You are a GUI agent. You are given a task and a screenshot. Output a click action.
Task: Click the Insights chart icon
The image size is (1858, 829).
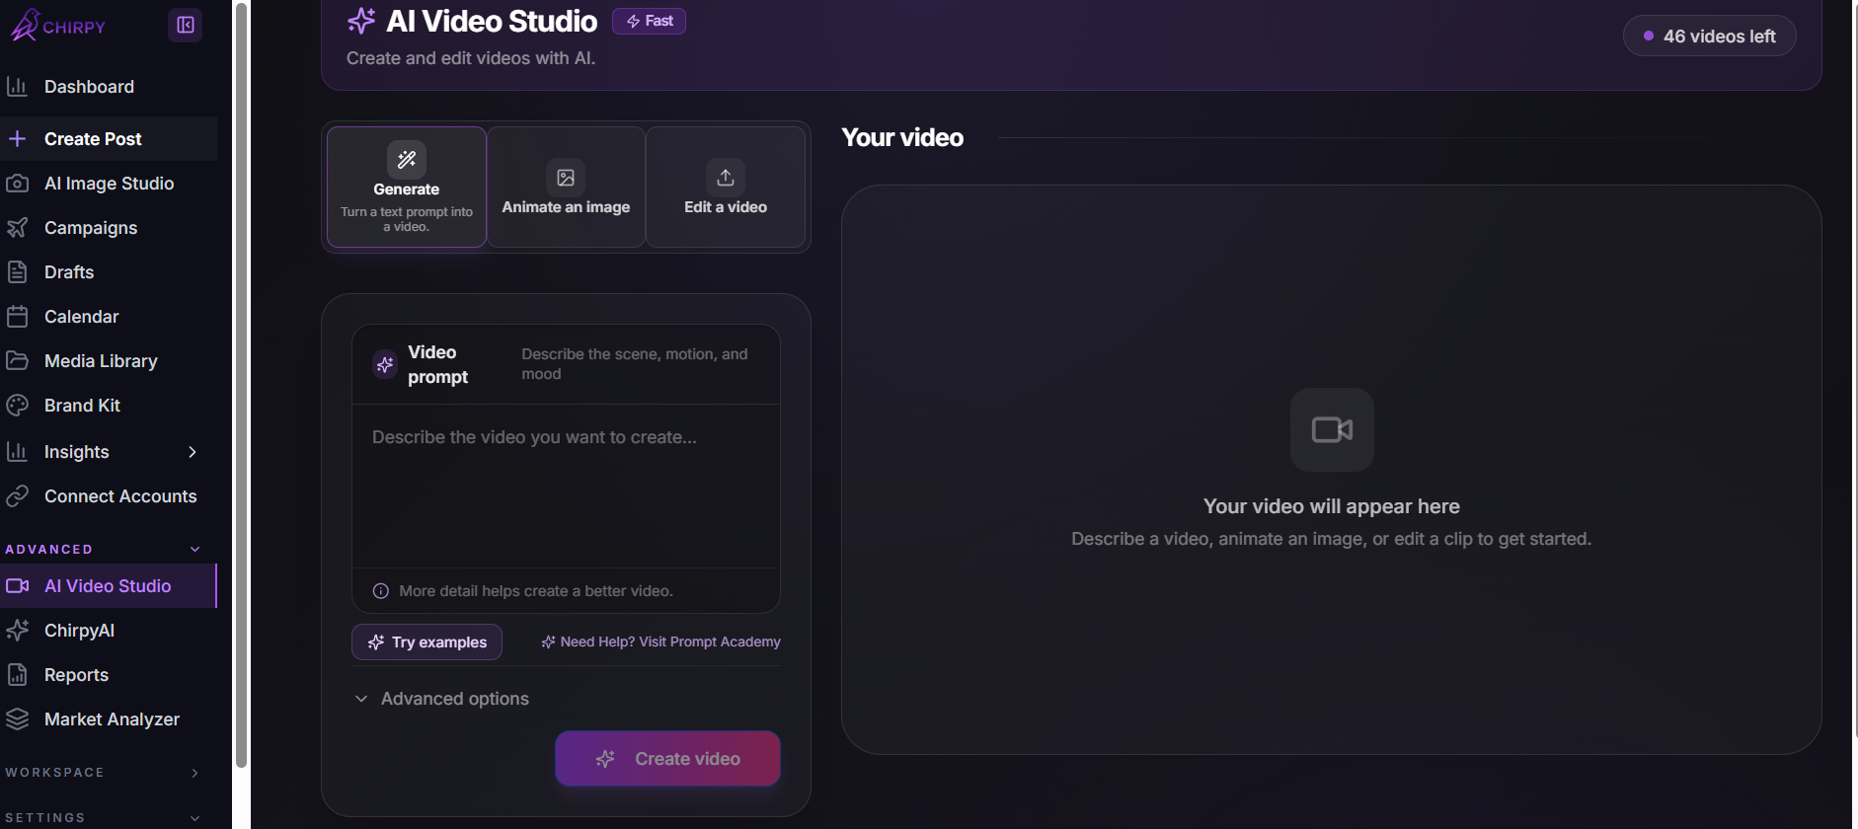click(17, 451)
